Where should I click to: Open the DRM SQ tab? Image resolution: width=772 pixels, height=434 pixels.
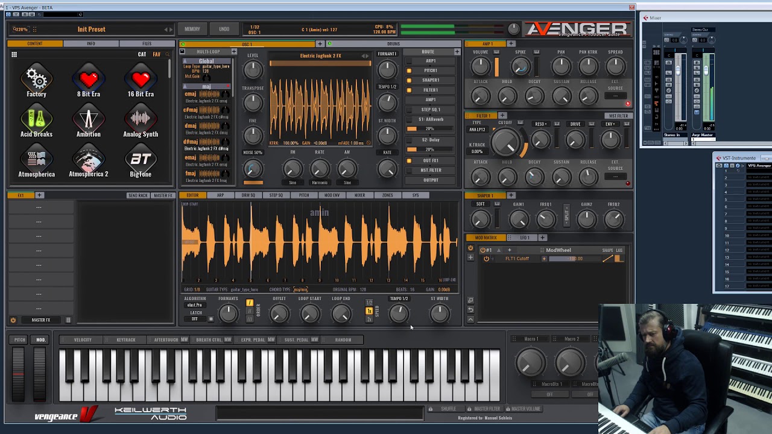(x=248, y=195)
